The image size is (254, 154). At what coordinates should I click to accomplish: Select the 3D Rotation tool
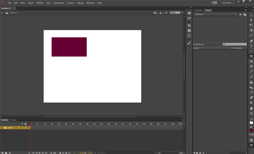click(251, 30)
